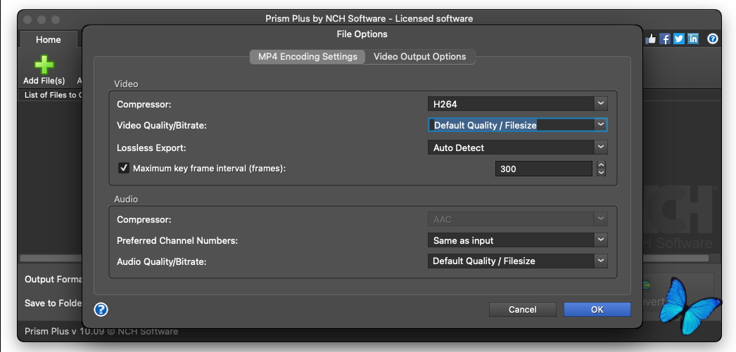Click the Twitter share icon
Viewport: 736px width, 352px height.
[679, 39]
